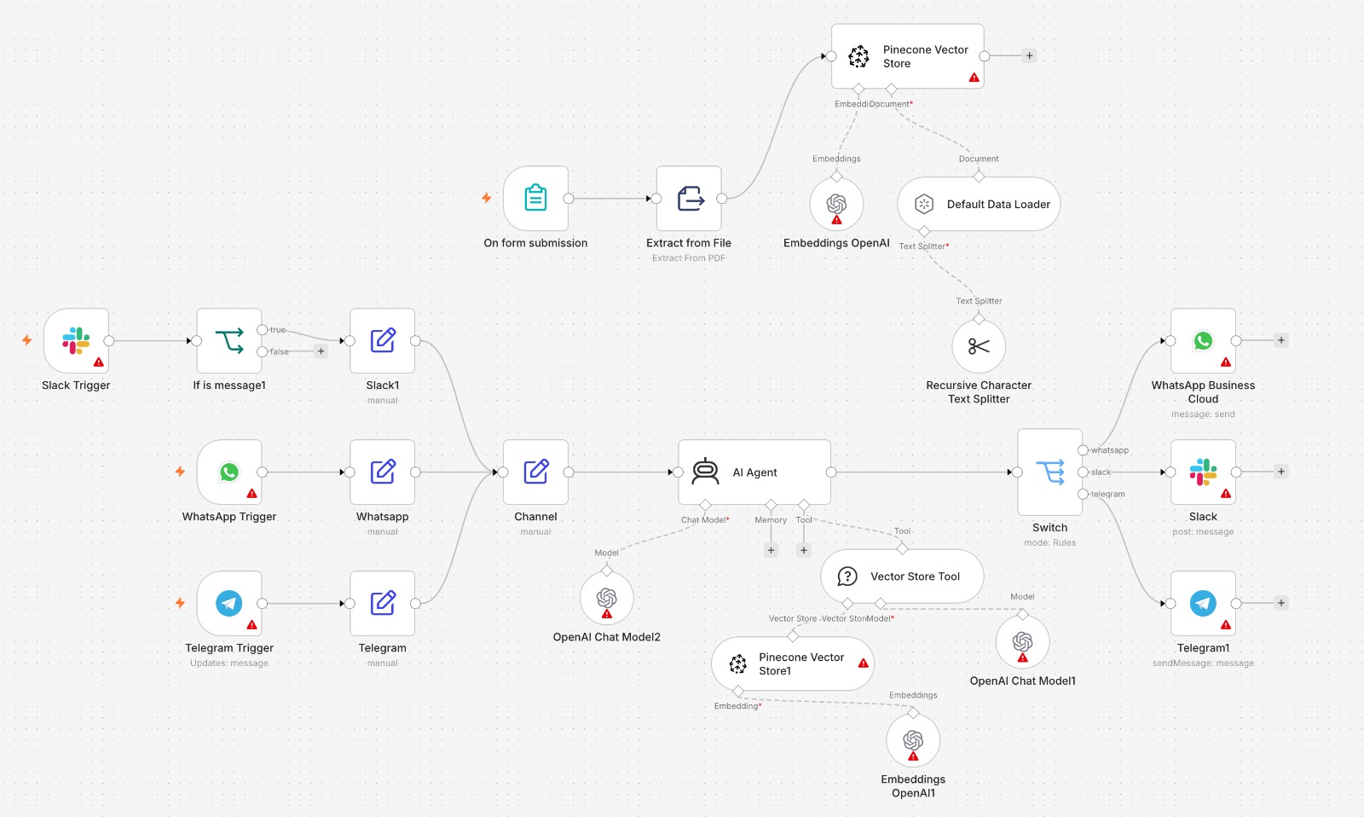Click the Channel node output connector
This screenshot has height=817, width=1364.
569,472
